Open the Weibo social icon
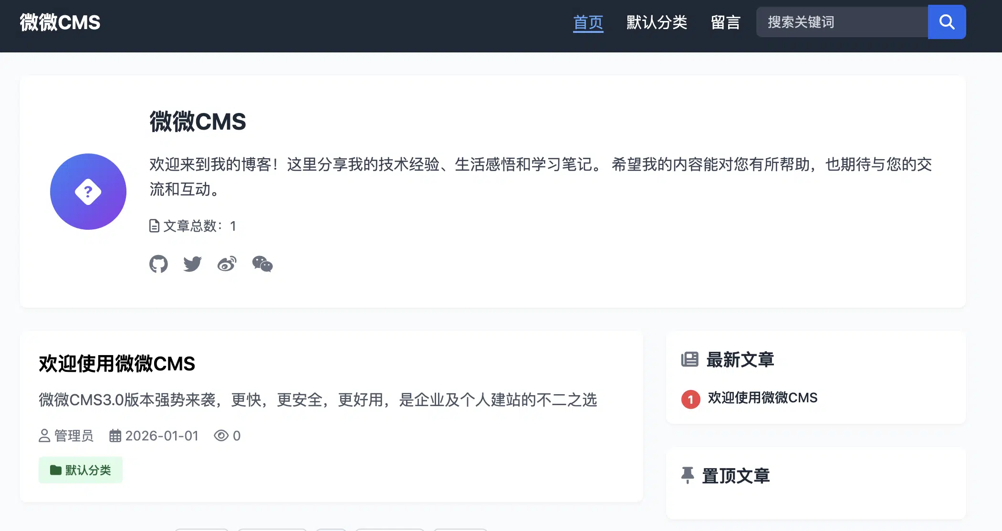 tap(227, 264)
